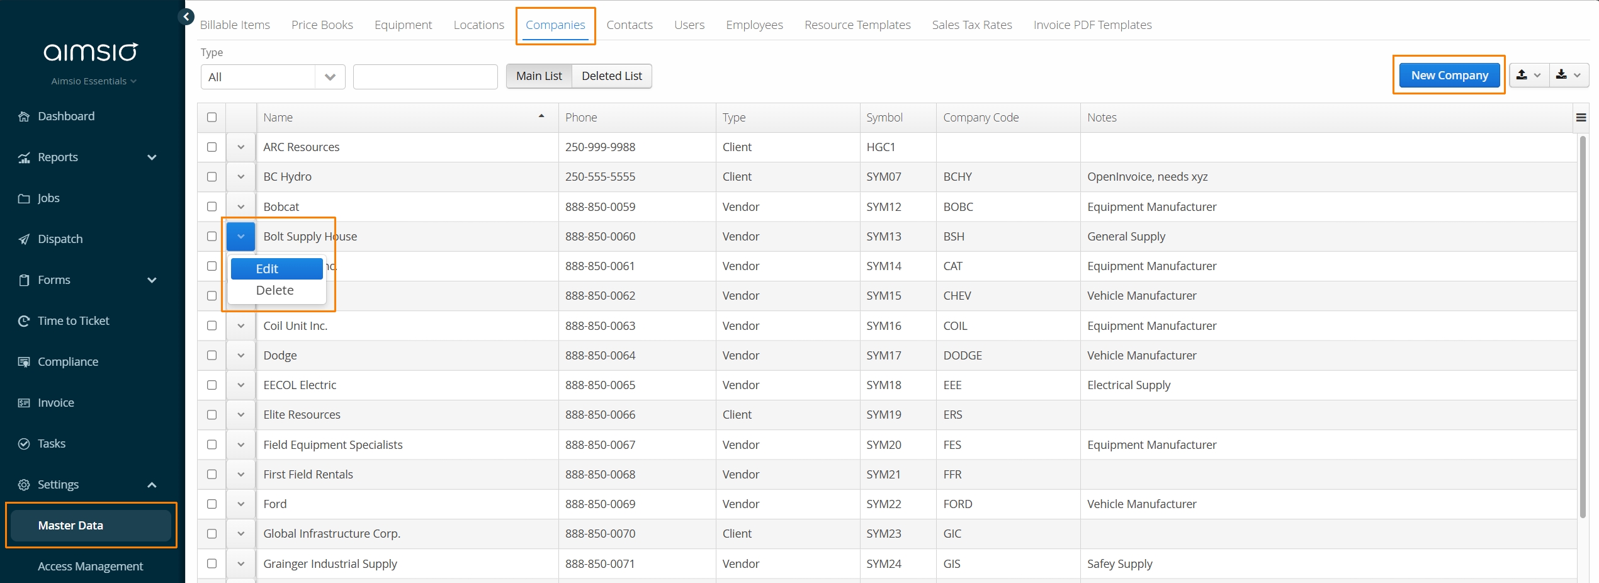Switch to the Users tab

coord(689,25)
